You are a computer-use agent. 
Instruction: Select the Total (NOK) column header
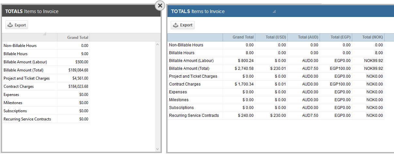coord(368,37)
